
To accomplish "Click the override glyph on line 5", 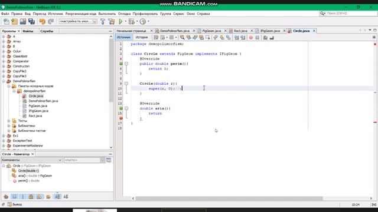I will [x=121, y=64].
